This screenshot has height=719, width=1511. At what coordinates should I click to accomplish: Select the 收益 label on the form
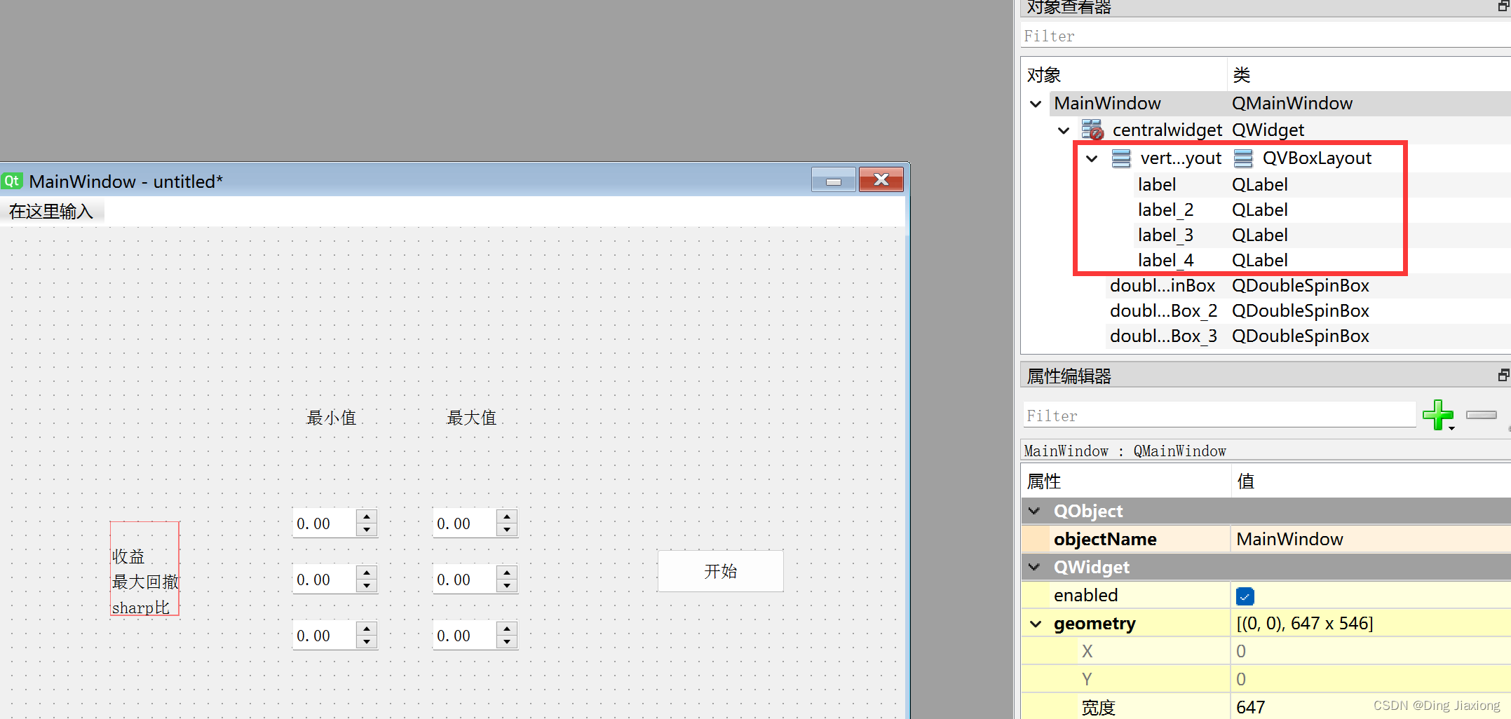[x=128, y=556]
